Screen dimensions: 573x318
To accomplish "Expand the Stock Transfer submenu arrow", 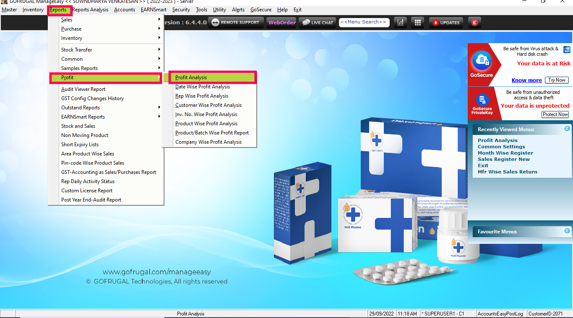I will pyautogui.click(x=159, y=50).
